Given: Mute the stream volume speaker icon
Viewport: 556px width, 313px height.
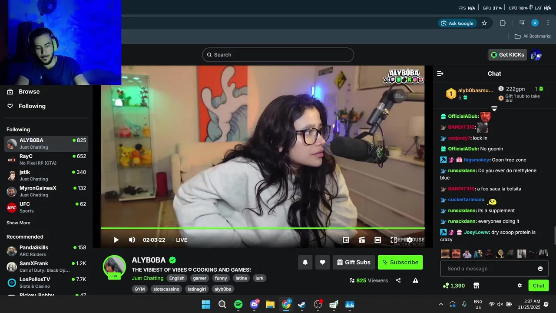Looking at the screenshot, I should pyautogui.click(x=132, y=240).
